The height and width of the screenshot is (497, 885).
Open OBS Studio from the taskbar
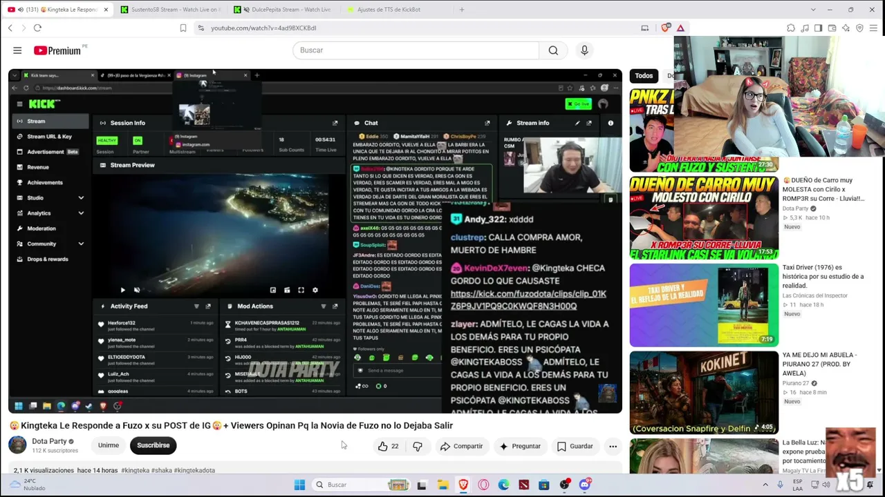coord(564,485)
